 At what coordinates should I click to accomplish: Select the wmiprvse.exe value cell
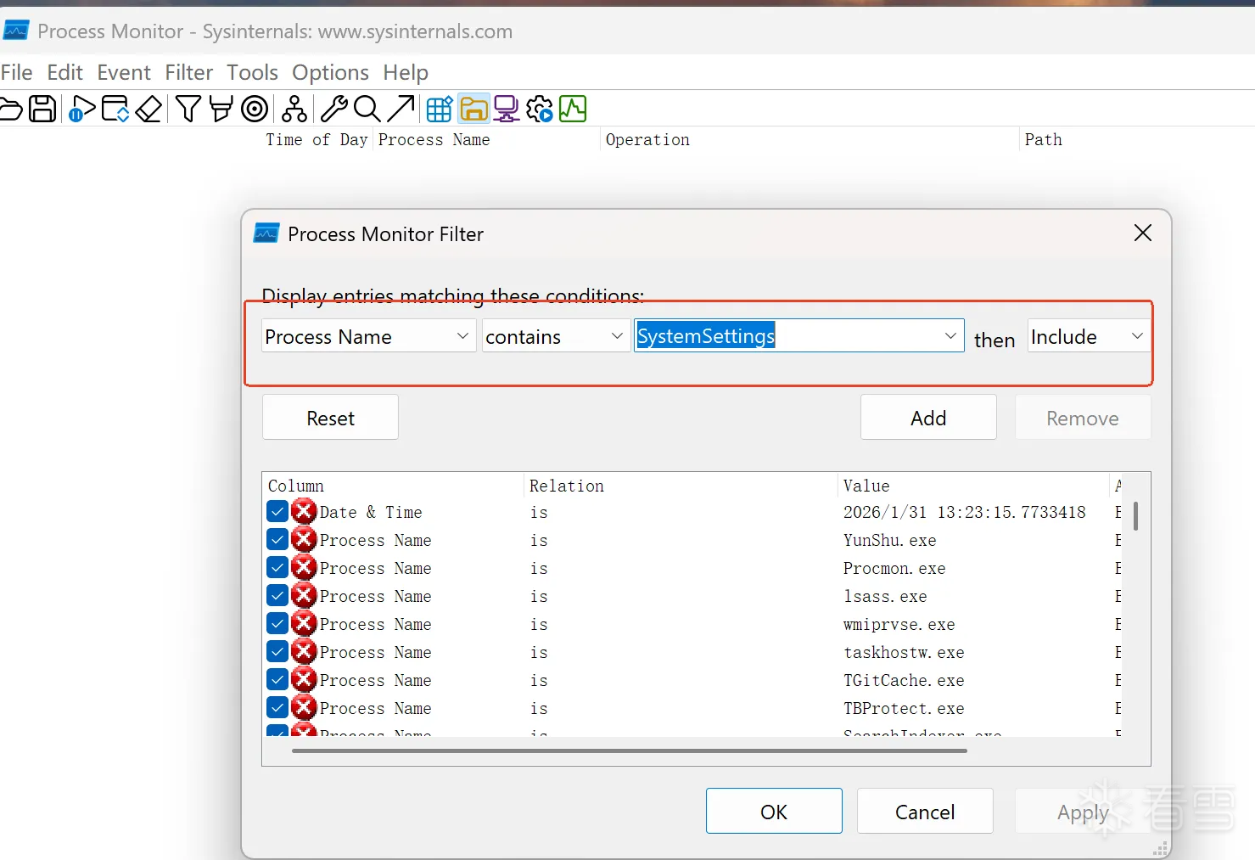point(899,624)
